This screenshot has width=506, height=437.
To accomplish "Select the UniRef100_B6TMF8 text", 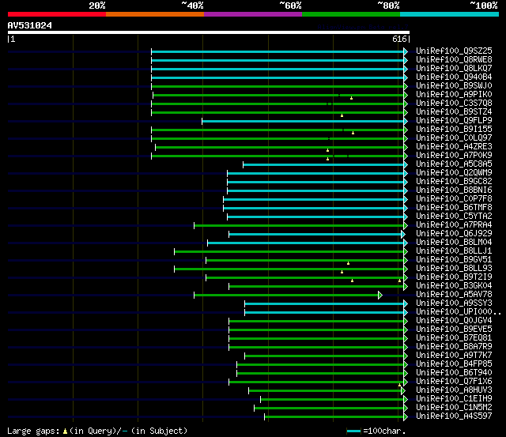I will pyautogui.click(x=454, y=208).
